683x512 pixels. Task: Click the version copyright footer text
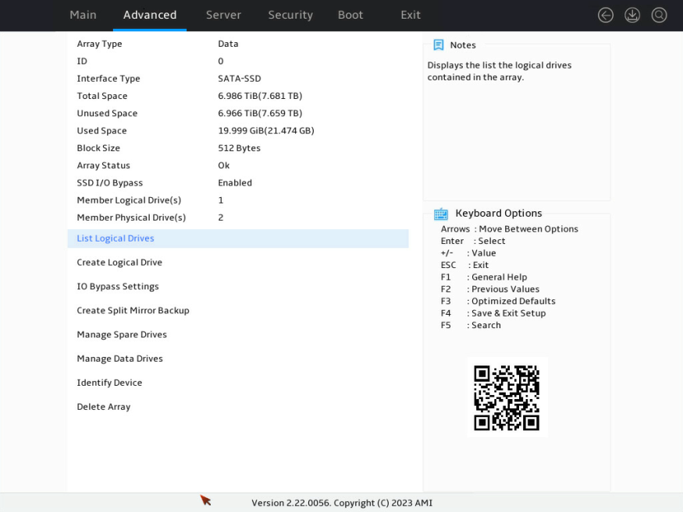[342, 503]
